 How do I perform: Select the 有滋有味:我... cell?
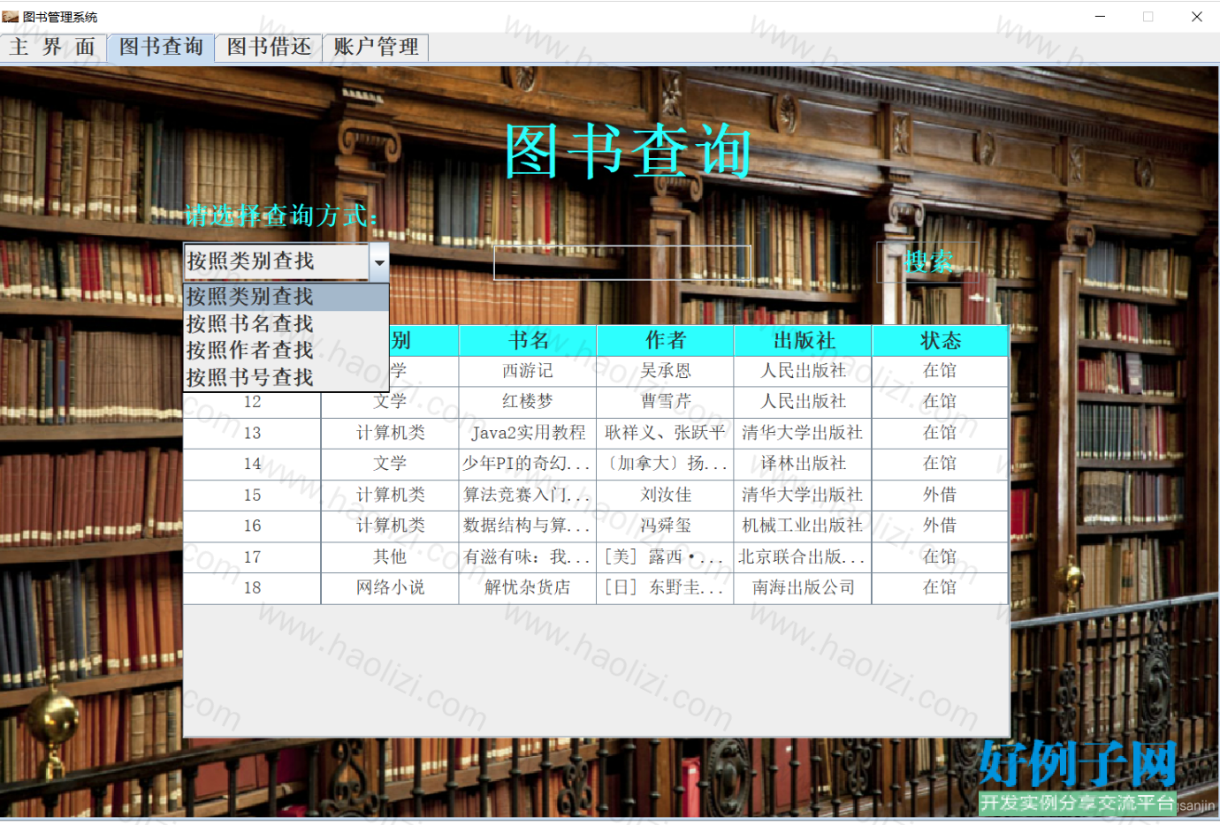coord(528,556)
